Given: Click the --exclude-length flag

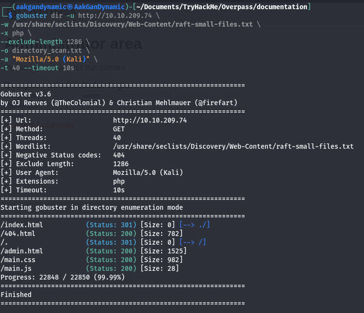Looking at the screenshot, I should (32, 42).
